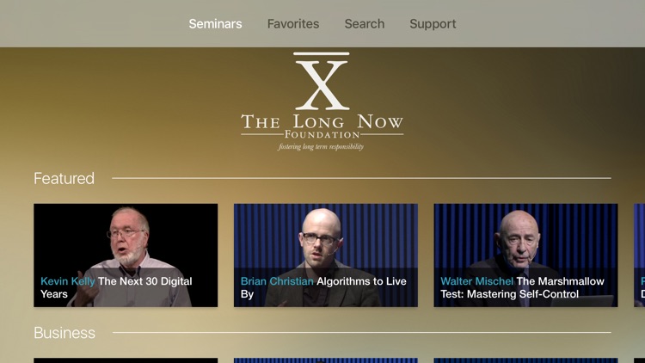Click The Marshmallow Test title text
Screen dimensions: 645x363
click(x=522, y=287)
